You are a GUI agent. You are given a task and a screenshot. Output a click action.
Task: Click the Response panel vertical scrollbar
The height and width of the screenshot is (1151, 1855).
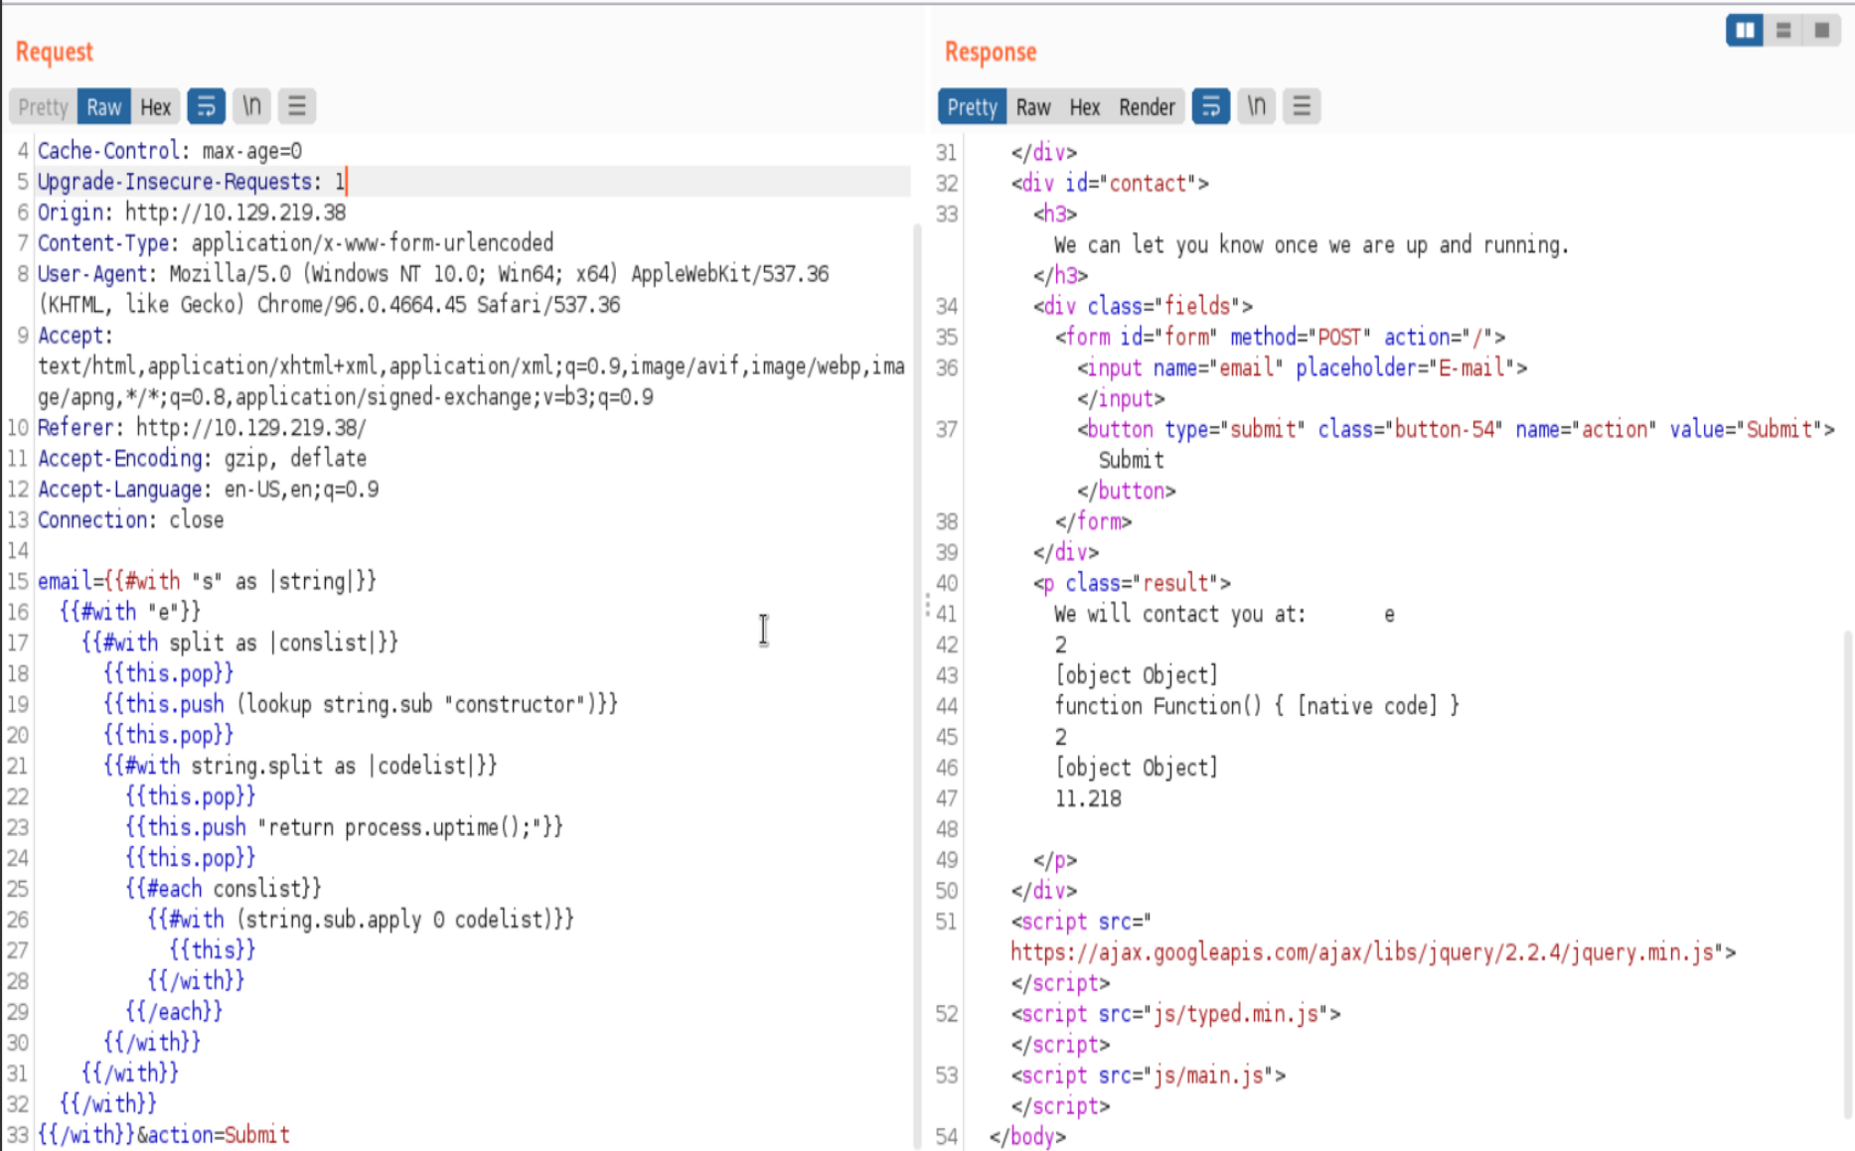coord(1848,874)
